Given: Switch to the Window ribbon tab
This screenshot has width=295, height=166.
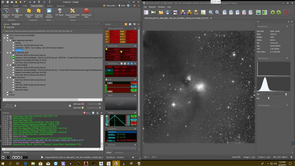Looking at the screenshot, I should tap(50, 6).
